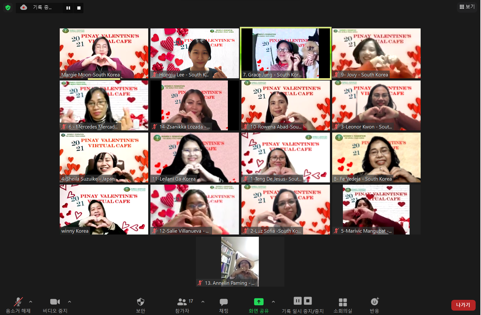The image size is (481, 315).
Task: Expand audio options arrow beside microphone
Action: (31, 302)
